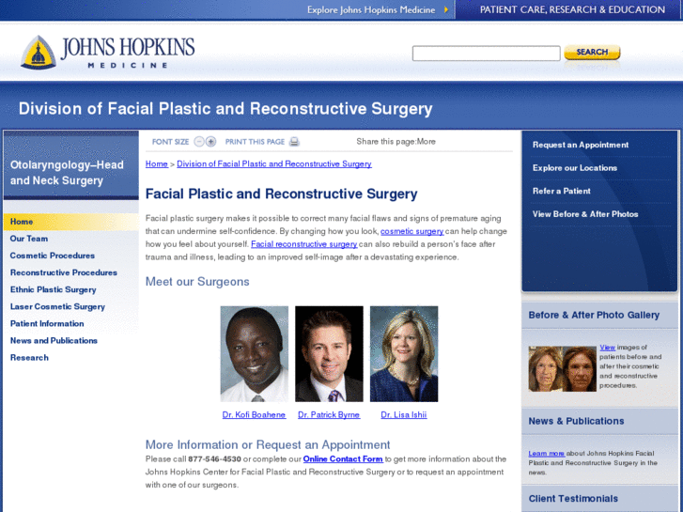Viewport: 683px width, 512px height.
Task: Click the printer icon
Action: [294, 142]
